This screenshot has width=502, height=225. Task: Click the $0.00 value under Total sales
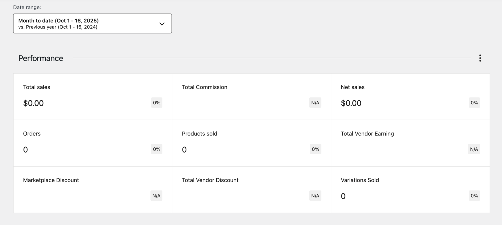click(x=33, y=103)
